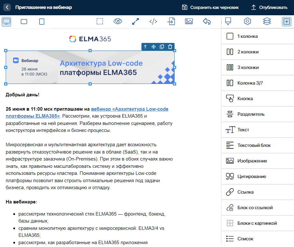Open the layers manager tab
The width and height of the screenshot is (294, 247).
[x=267, y=21]
